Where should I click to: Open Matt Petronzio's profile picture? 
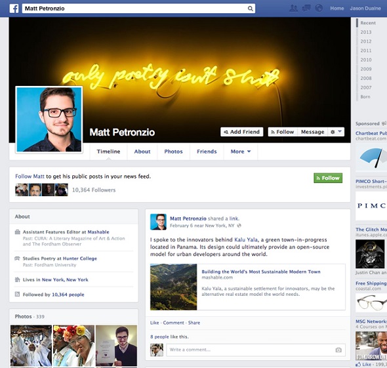(49, 119)
